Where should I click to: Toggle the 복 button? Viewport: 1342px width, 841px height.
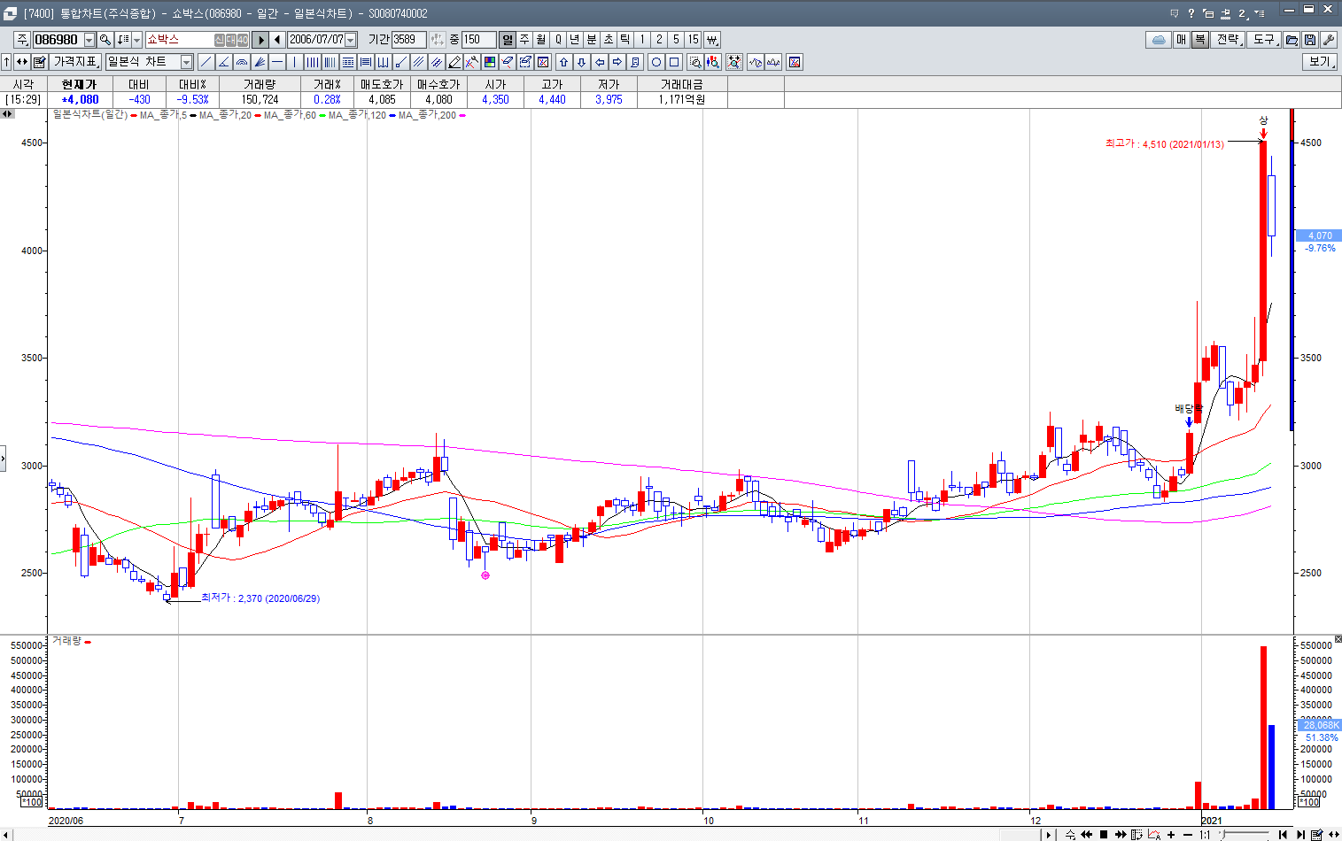pyautogui.click(x=1199, y=40)
